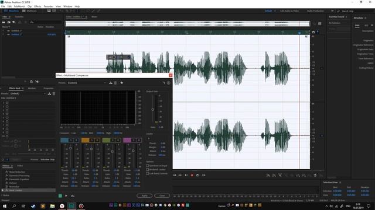This screenshot has width=375, height=210.
Task: Click zoom in amplitude icon
Action: (x=268, y=176)
